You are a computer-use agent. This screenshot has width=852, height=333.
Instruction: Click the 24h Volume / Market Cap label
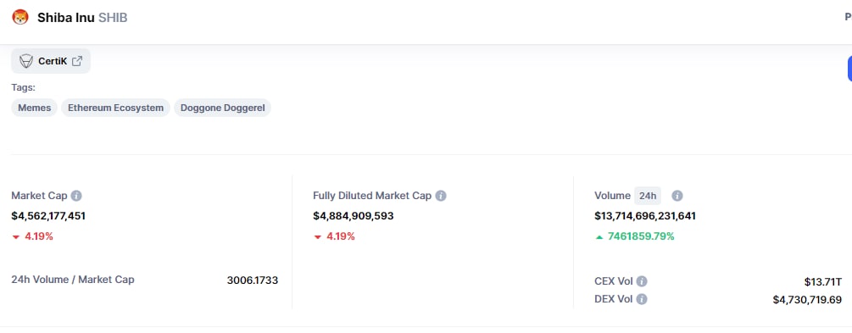click(x=73, y=280)
